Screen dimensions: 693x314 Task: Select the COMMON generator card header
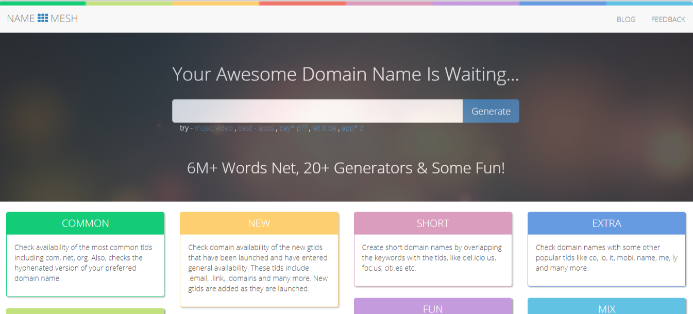click(x=86, y=223)
